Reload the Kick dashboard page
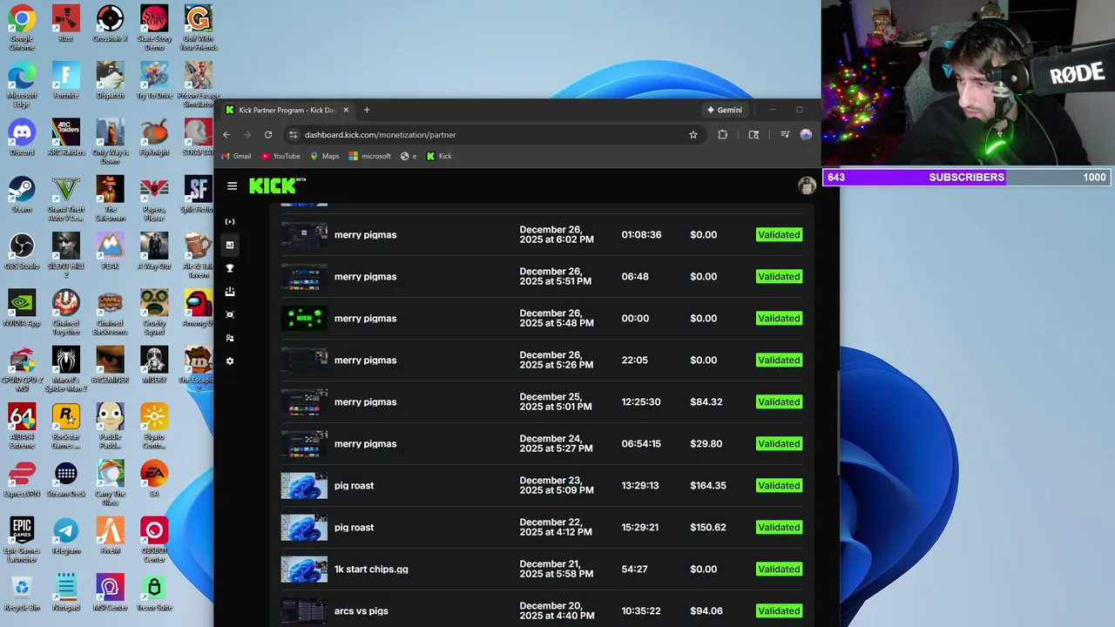The height and width of the screenshot is (627, 1115). coord(268,135)
